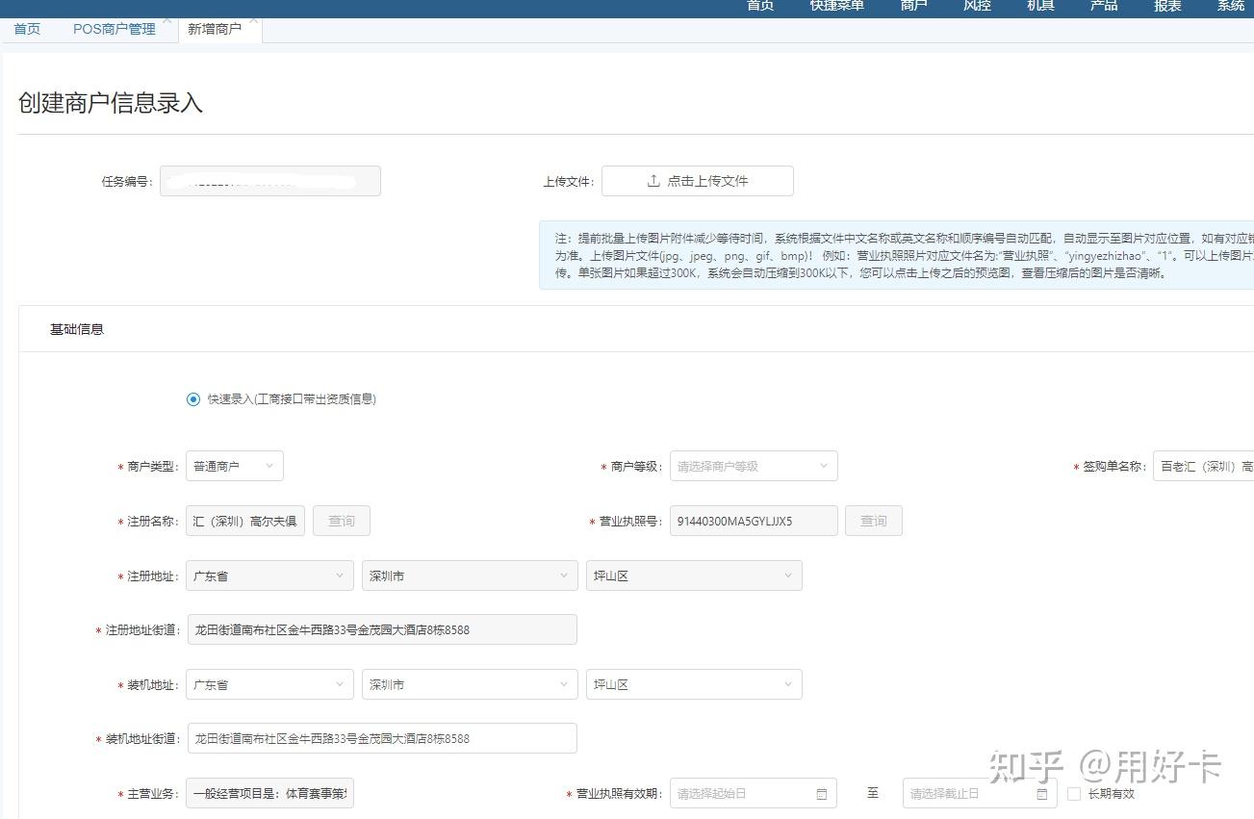The image size is (1254, 819).
Task: Click the 主营业务 input field
Action: coord(269,794)
